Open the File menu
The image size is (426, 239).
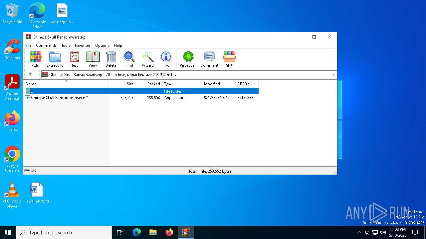pos(28,45)
